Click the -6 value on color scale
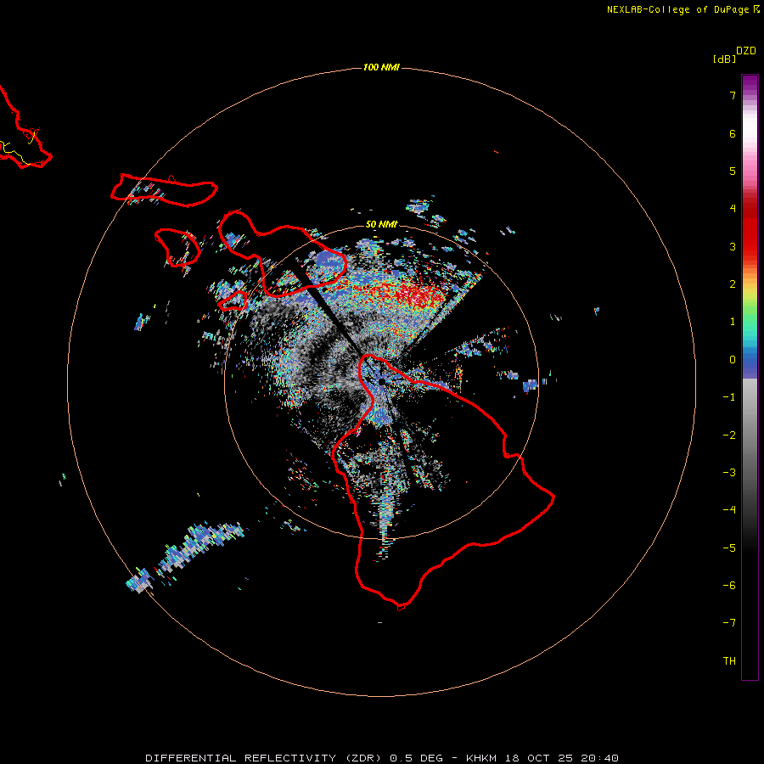The width and height of the screenshot is (764, 764). [x=729, y=586]
